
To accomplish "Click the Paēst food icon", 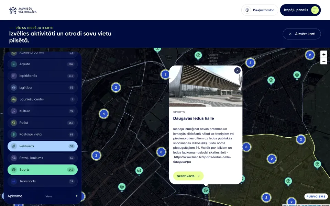I will click(14, 123).
